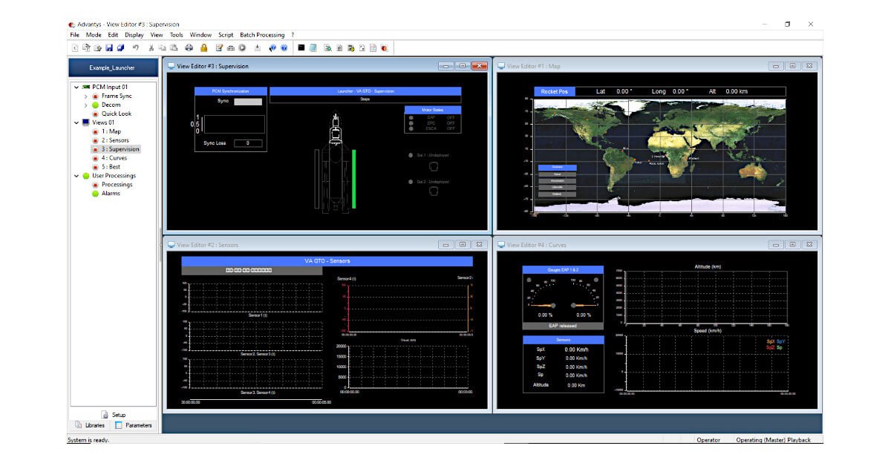Screen dimensions: 891x463
Task: Click the Cut icon in the toolbar
Action: [152, 46]
